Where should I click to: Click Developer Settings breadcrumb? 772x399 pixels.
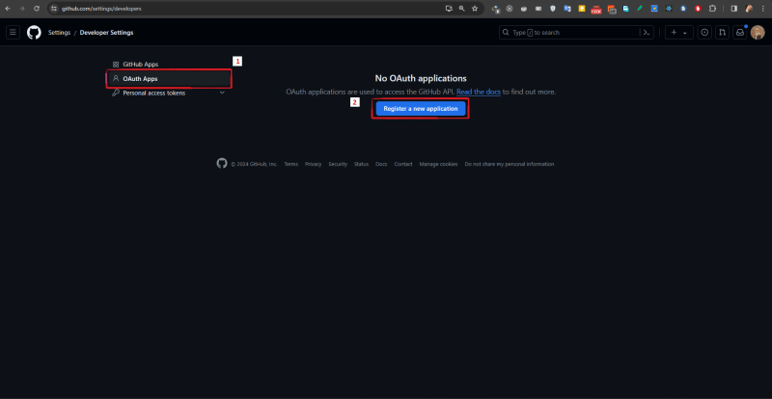(106, 33)
